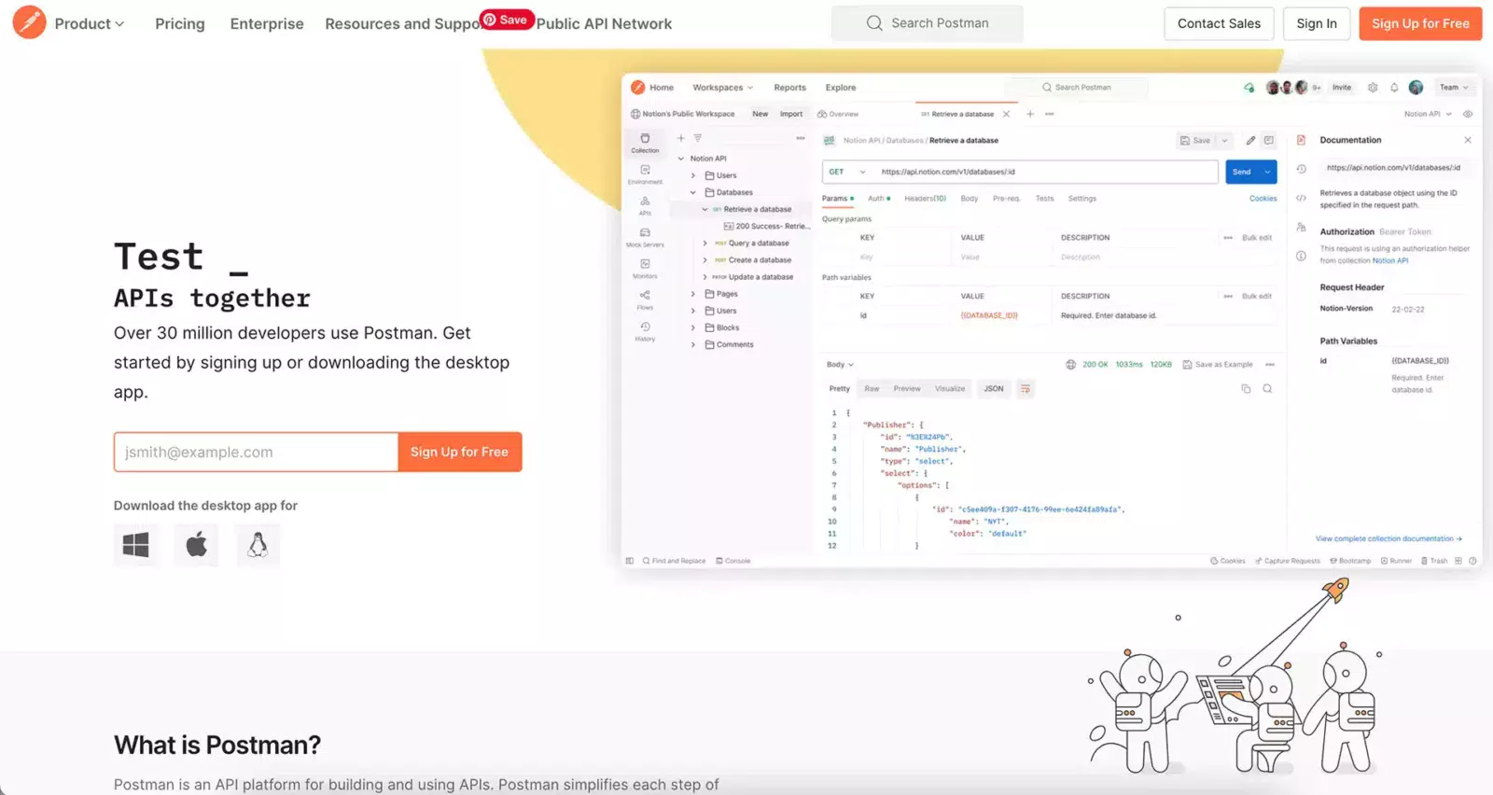The width and height of the screenshot is (1493, 795).
Task: Click the email address input field
Action: click(257, 452)
